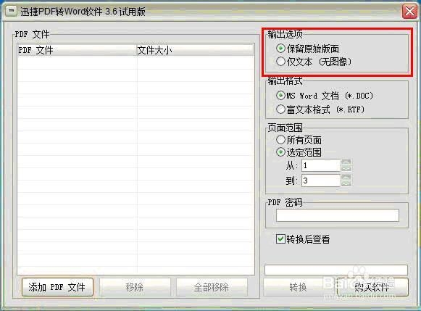The image size is (421, 311).
Task: Click the 文件大小 column header
Action: tap(195, 50)
